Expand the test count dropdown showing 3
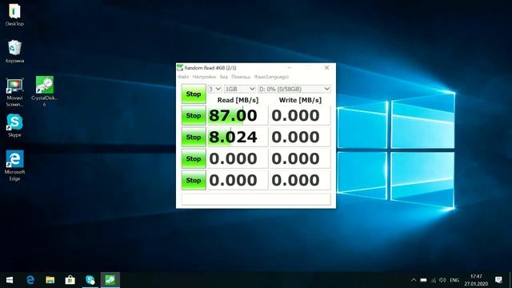This screenshot has width=512, height=288. coord(215,89)
